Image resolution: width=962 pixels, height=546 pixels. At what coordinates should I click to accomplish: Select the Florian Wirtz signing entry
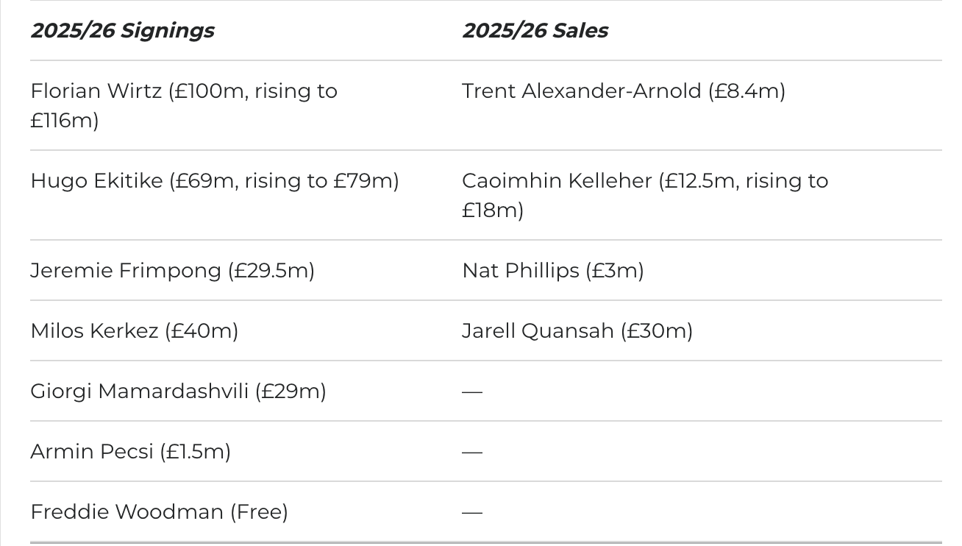point(184,105)
